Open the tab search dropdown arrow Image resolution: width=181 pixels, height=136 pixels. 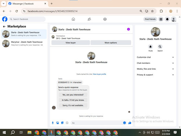4,4
